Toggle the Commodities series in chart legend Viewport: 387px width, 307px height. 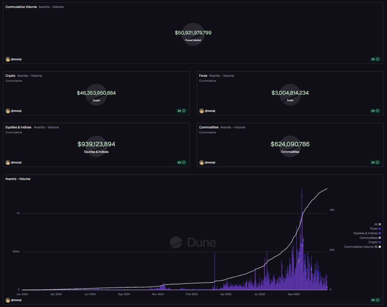tap(370, 238)
